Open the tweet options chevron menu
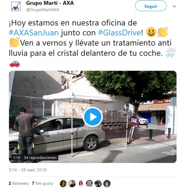The image size is (181, 189). (x=174, y=6)
